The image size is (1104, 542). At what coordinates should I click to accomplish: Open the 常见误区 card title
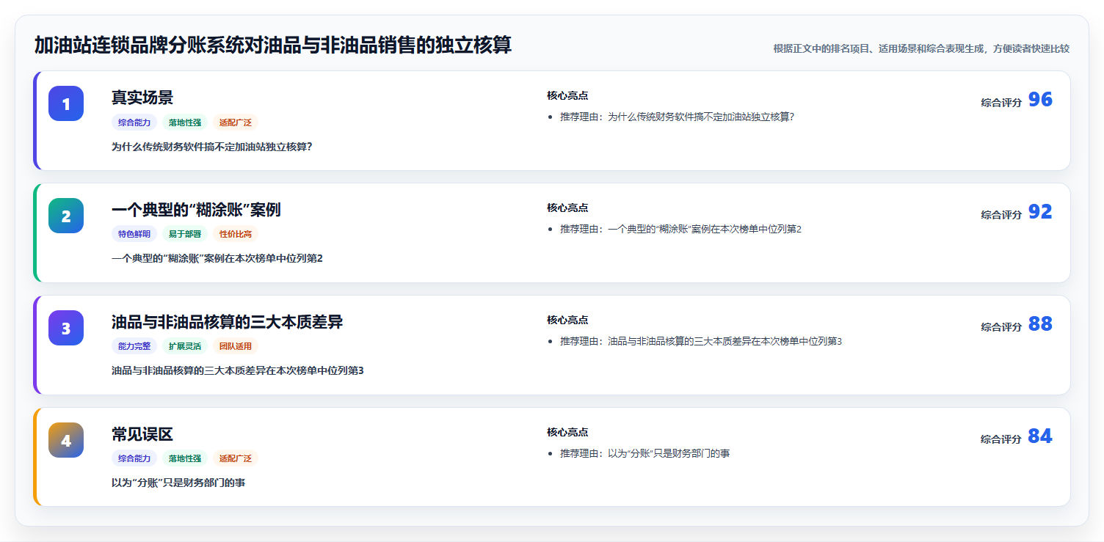[142, 434]
